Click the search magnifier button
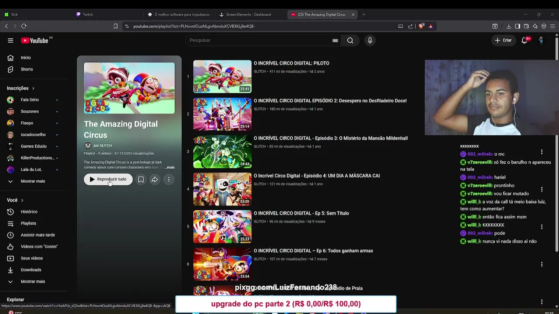 [350, 41]
